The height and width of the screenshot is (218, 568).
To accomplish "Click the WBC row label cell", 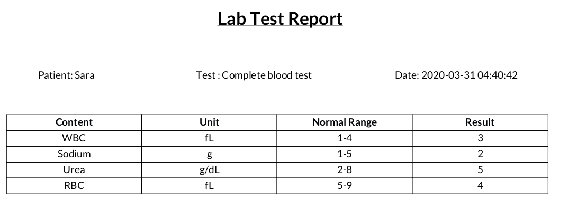I will 74,138.
